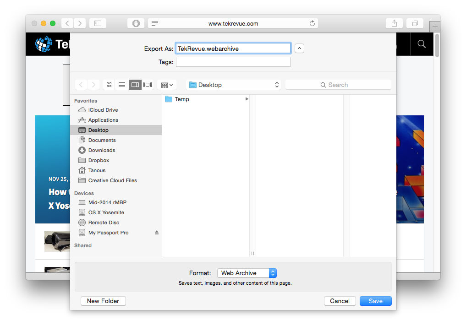Image resolution: width=466 pixels, height=320 pixels.
Task: Open the Downloads sidebar location
Action: click(x=116, y=150)
